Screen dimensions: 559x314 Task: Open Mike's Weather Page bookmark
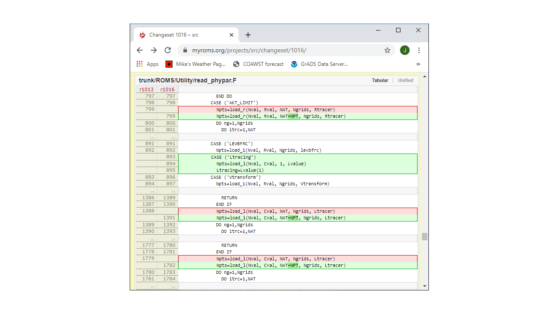(196, 64)
